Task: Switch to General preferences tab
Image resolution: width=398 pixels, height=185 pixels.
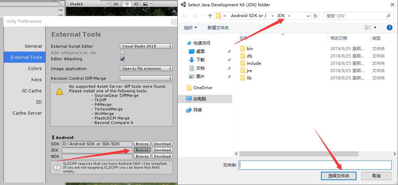Action: coord(33,46)
